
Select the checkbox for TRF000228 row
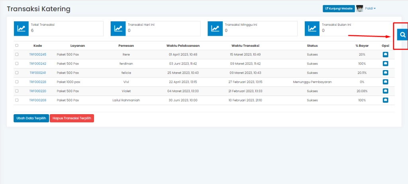(17, 82)
